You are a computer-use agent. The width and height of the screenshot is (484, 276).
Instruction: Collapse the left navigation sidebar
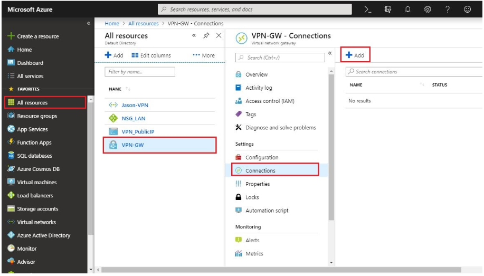(x=88, y=24)
